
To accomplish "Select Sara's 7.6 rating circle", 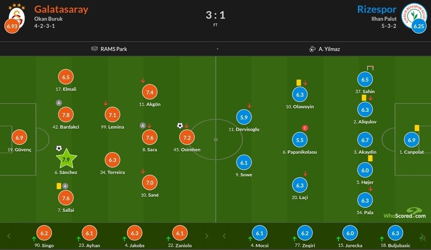I will coord(149,138).
